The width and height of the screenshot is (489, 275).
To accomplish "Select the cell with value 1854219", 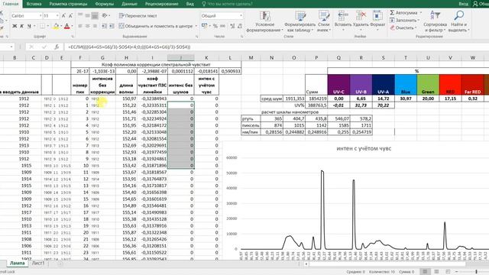I will pyautogui.click(x=316, y=99).
